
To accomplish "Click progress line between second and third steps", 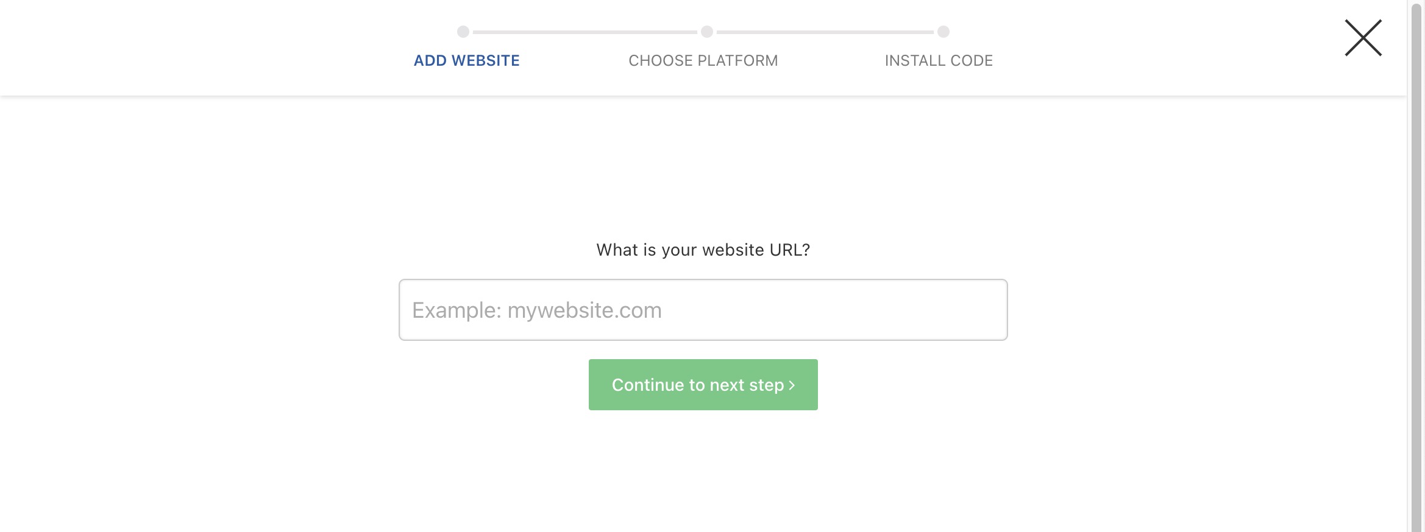I will tap(825, 32).
